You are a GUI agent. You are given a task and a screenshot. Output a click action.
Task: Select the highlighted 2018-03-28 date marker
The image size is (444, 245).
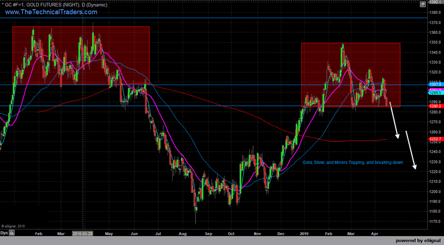84,233
